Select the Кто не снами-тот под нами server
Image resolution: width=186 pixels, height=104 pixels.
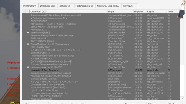101,93
